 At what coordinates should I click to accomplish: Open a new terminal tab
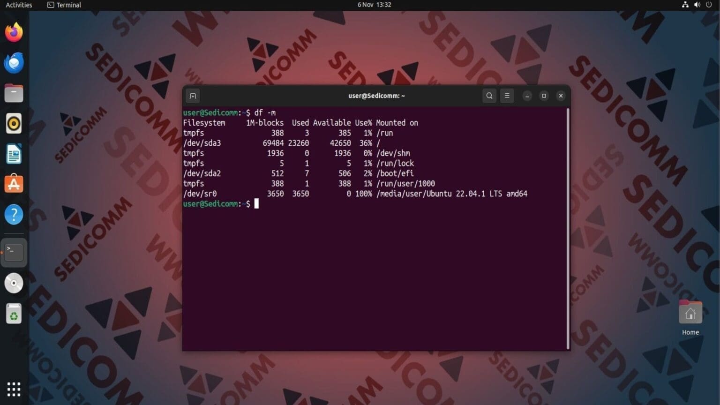(193, 96)
